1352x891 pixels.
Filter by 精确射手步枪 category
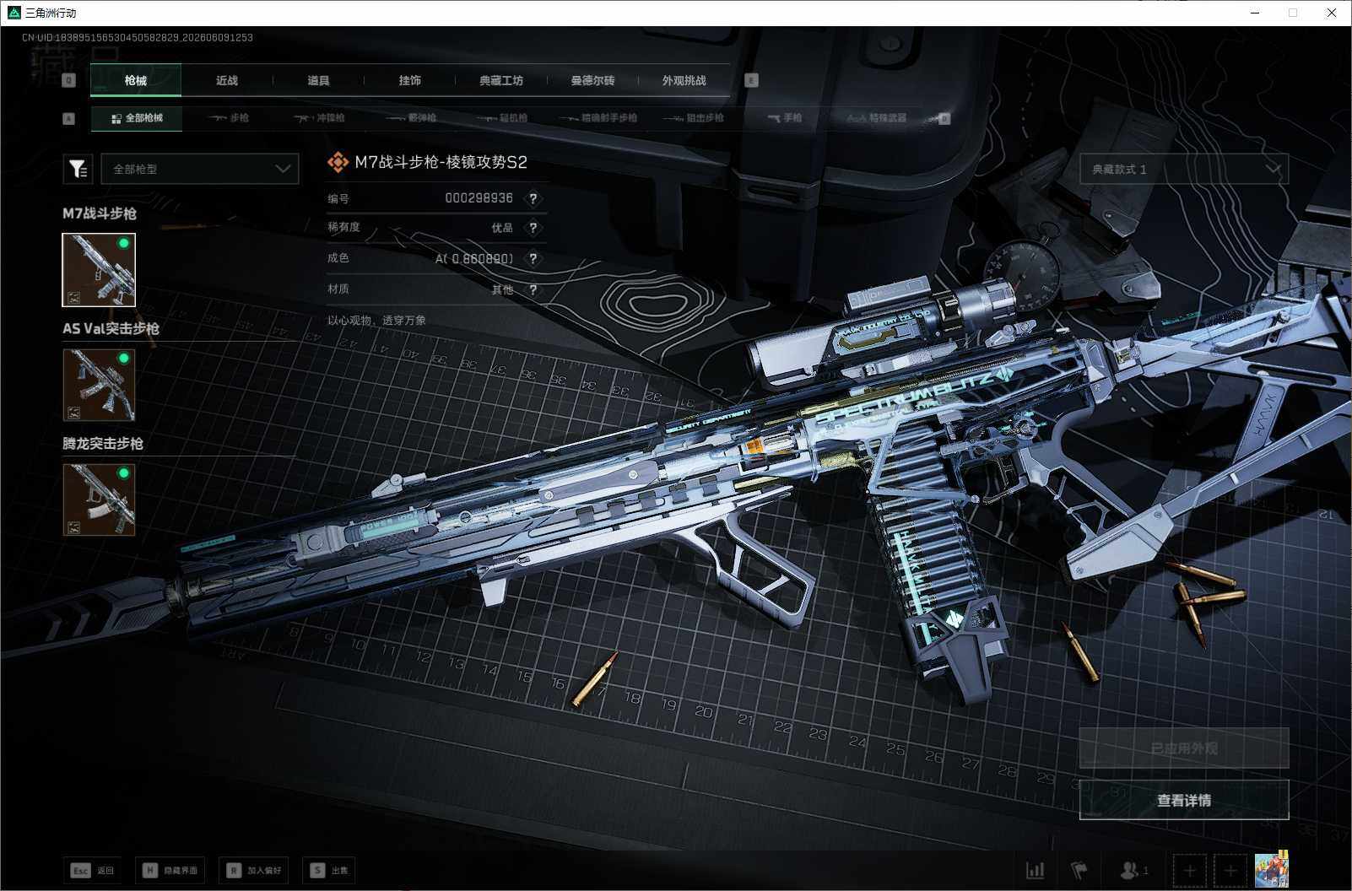pos(598,118)
